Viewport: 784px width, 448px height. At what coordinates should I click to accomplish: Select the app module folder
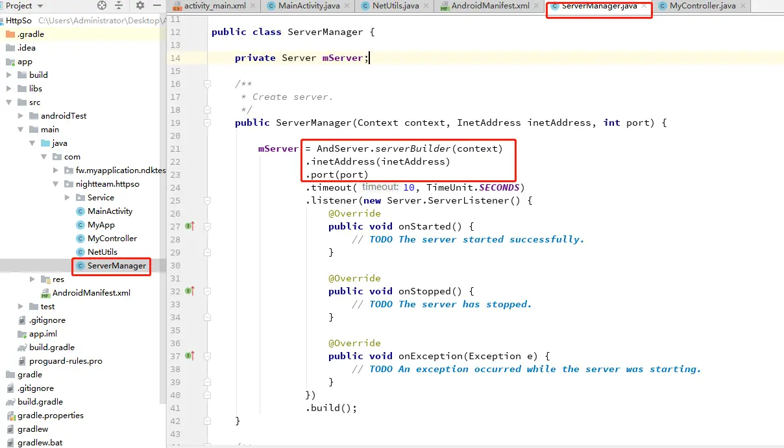[x=19, y=62]
